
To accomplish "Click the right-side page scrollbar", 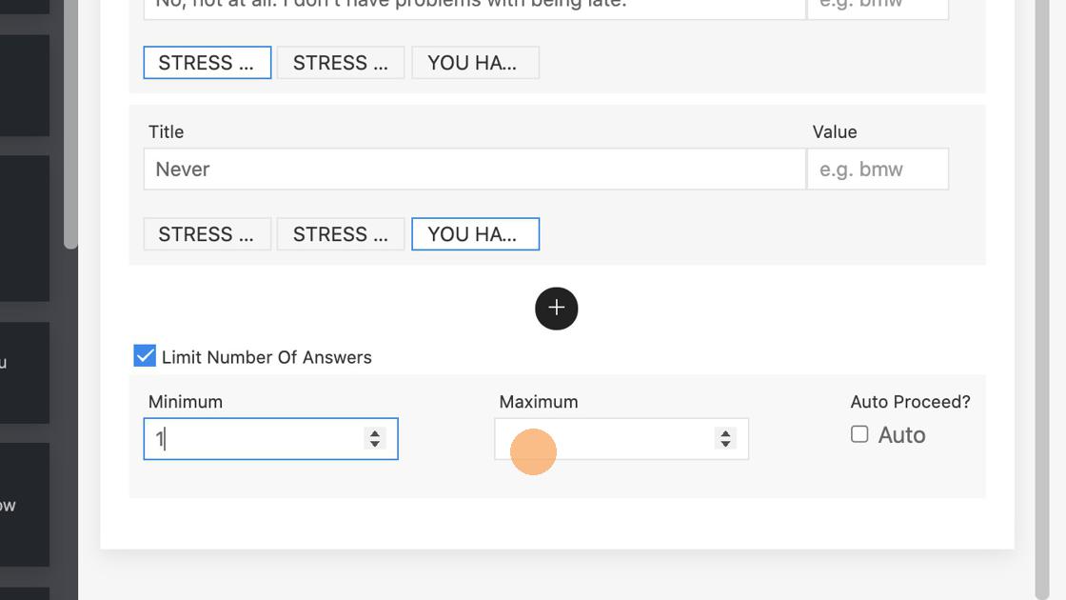I will pyautogui.click(x=1041, y=286).
